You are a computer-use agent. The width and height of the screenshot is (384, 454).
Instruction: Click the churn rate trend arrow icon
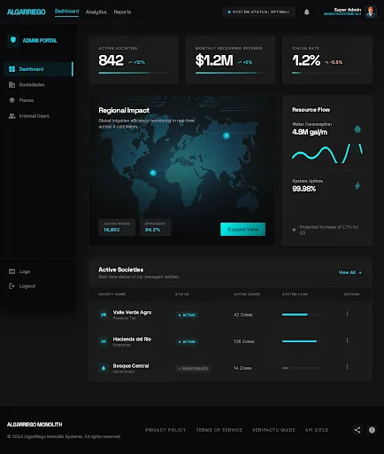pos(326,62)
